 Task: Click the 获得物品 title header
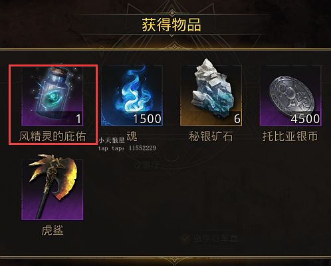click(171, 25)
